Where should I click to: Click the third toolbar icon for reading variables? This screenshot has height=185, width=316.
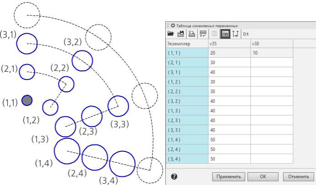pyautogui.click(x=192, y=34)
